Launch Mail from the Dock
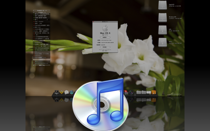 [66, 92]
